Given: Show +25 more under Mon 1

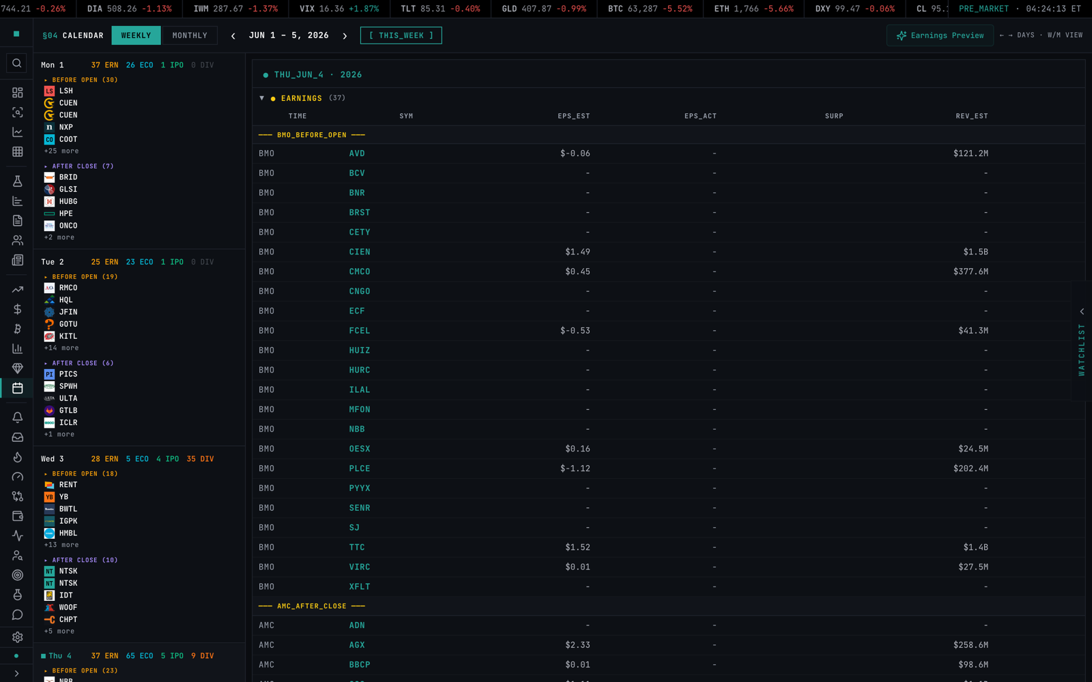Looking at the screenshot, I should coord(61,151).
